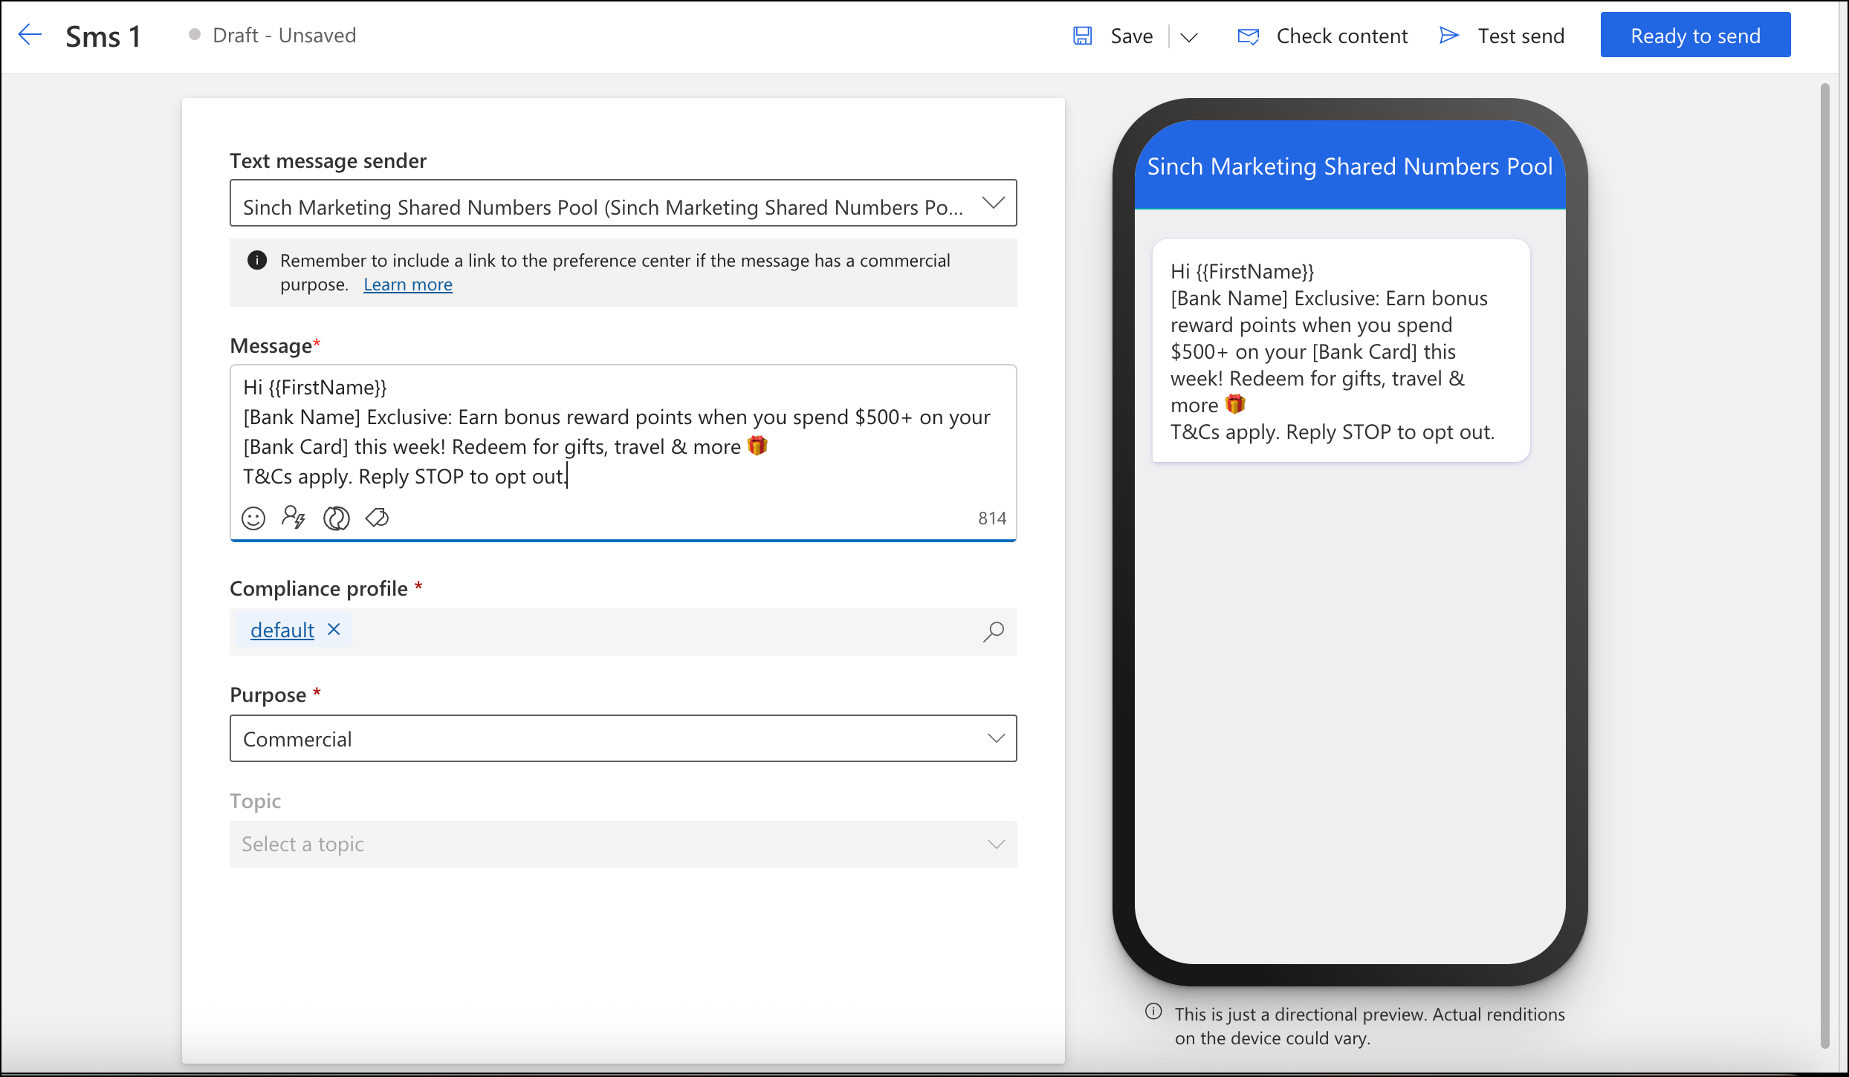Open the Purpose dropdown showing Commercial

tap(996, 738)
